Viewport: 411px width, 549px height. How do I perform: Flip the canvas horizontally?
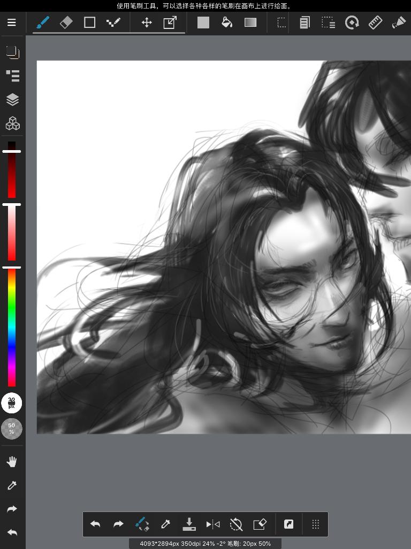coord(213,524)
